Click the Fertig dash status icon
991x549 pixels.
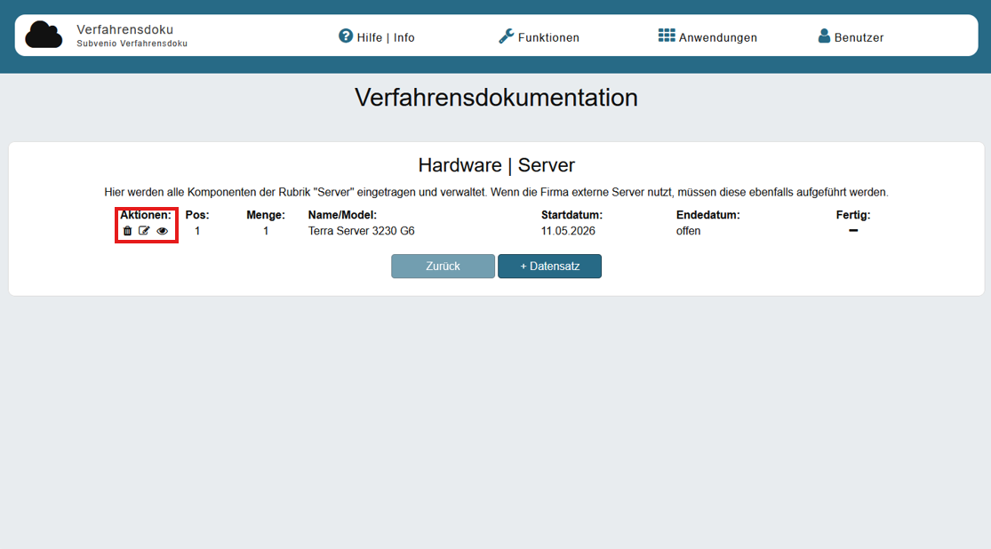click(x=853, y=231)
